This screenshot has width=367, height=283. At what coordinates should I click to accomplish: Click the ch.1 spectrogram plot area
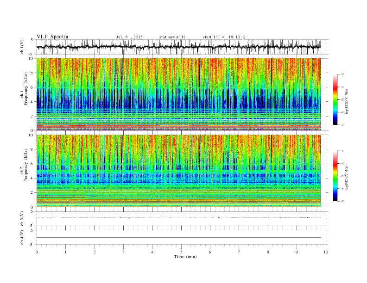(179, 94)
